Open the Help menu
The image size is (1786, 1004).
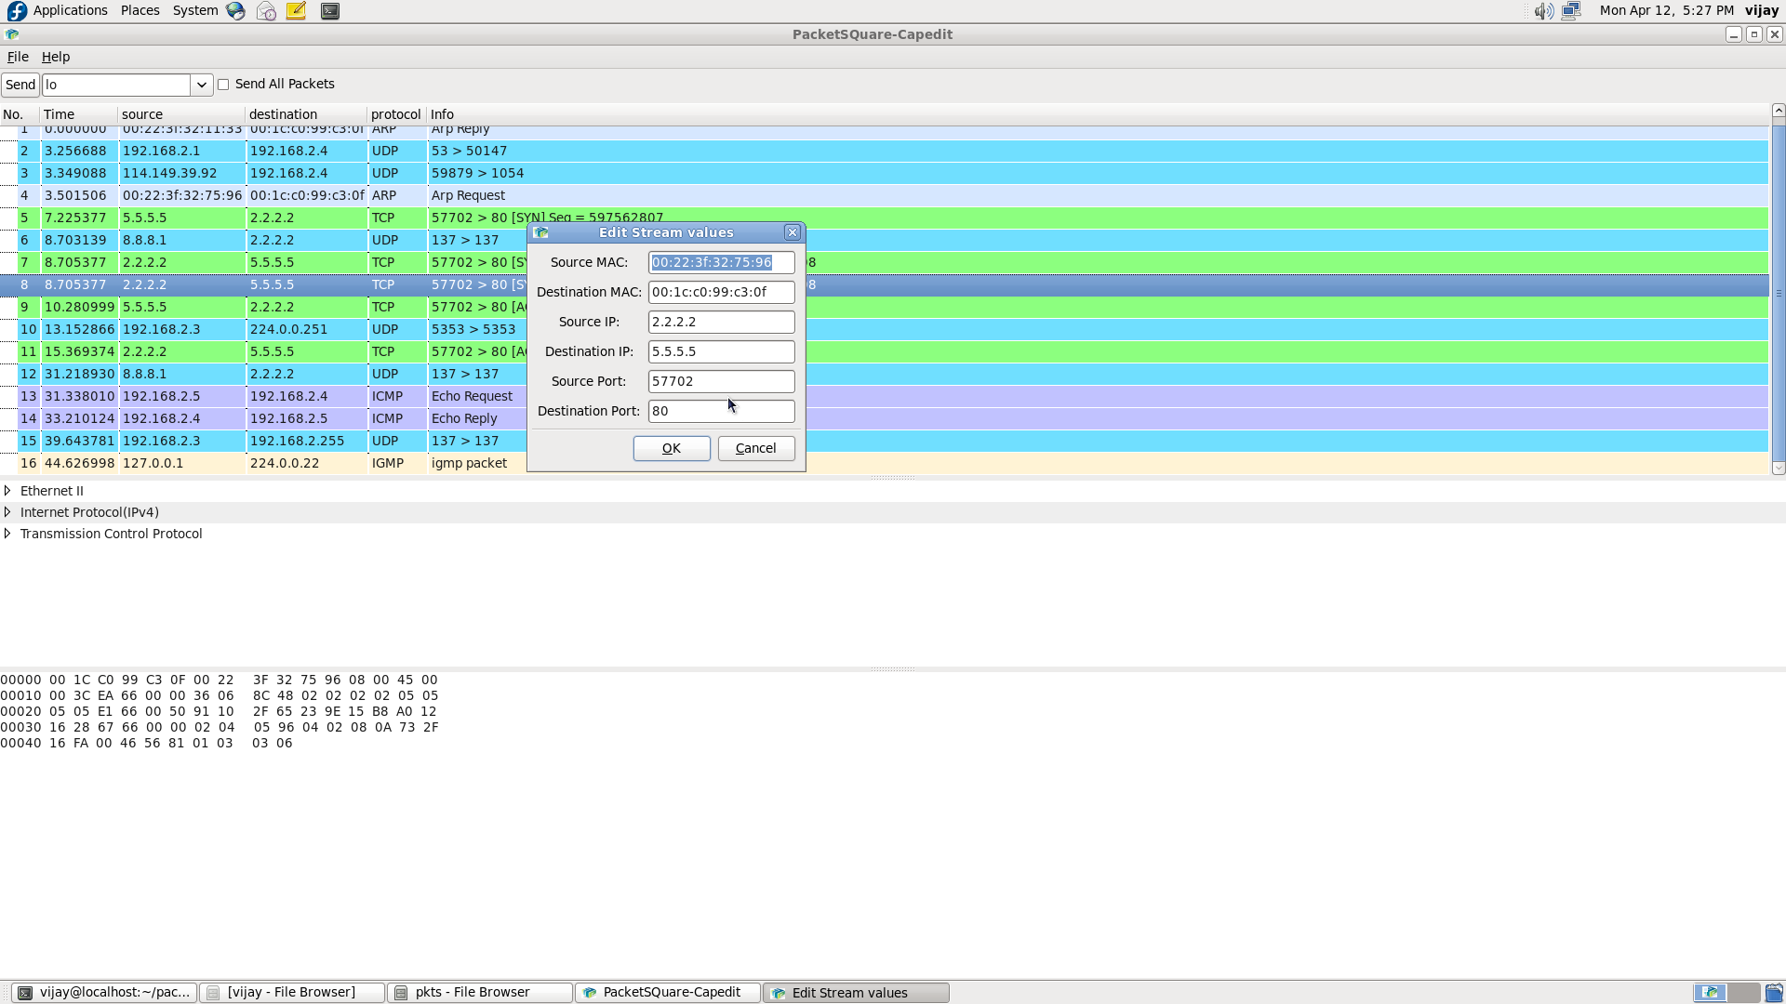pyautogui.click(x=56, y=57)
